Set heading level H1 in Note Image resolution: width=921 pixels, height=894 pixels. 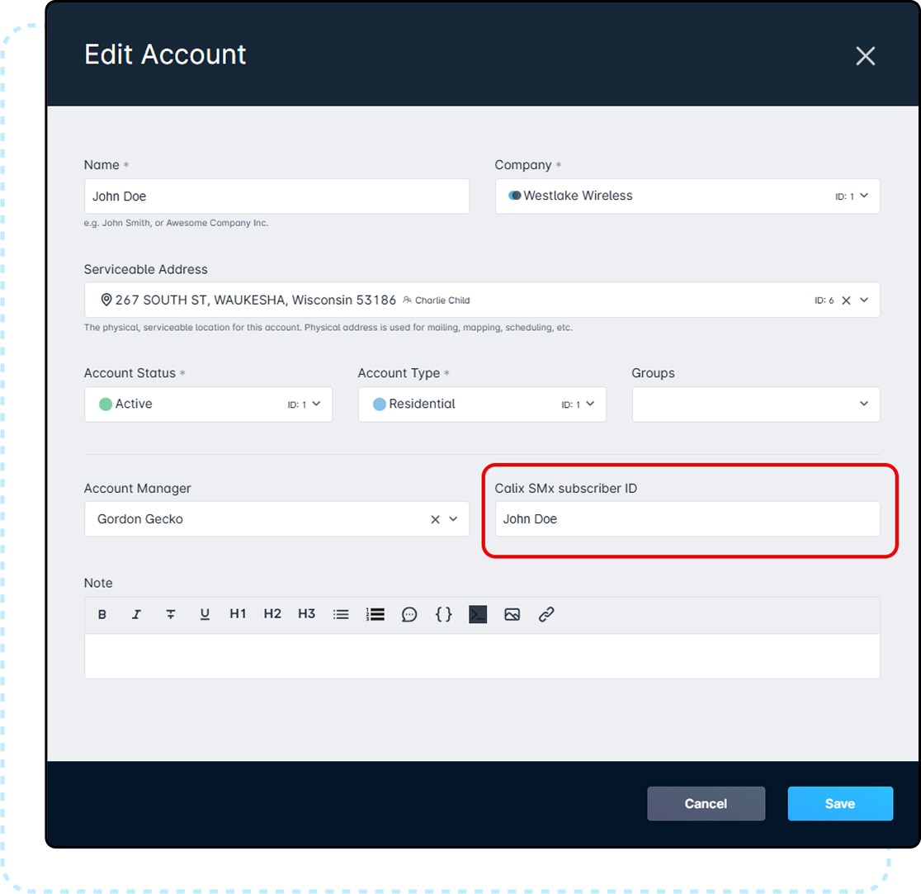pos(238,614)
